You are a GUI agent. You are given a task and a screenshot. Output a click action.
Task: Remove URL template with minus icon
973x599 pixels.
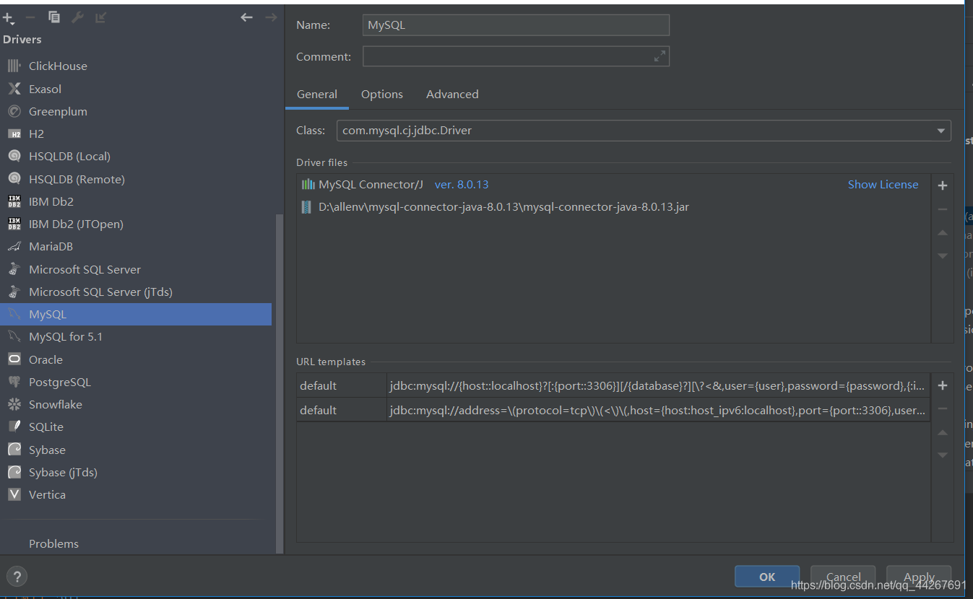tap(942, 409)
